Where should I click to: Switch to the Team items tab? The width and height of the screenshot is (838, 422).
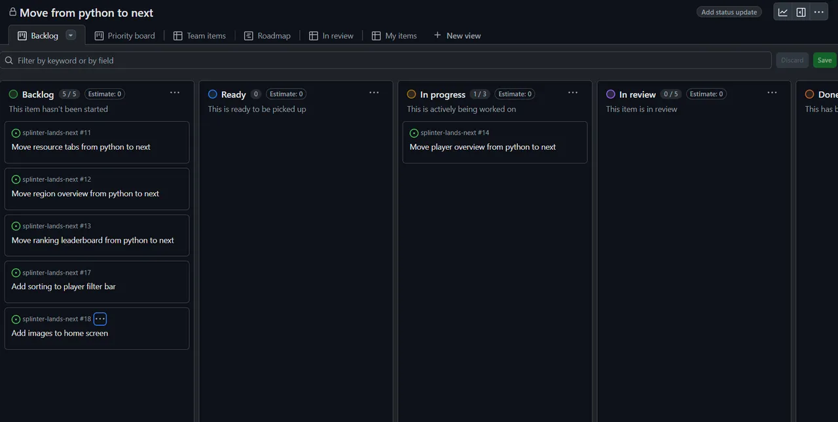click(200, 35)
